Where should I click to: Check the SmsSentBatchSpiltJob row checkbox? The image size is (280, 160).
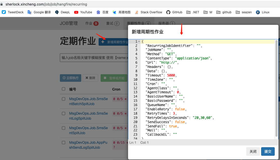64,99
